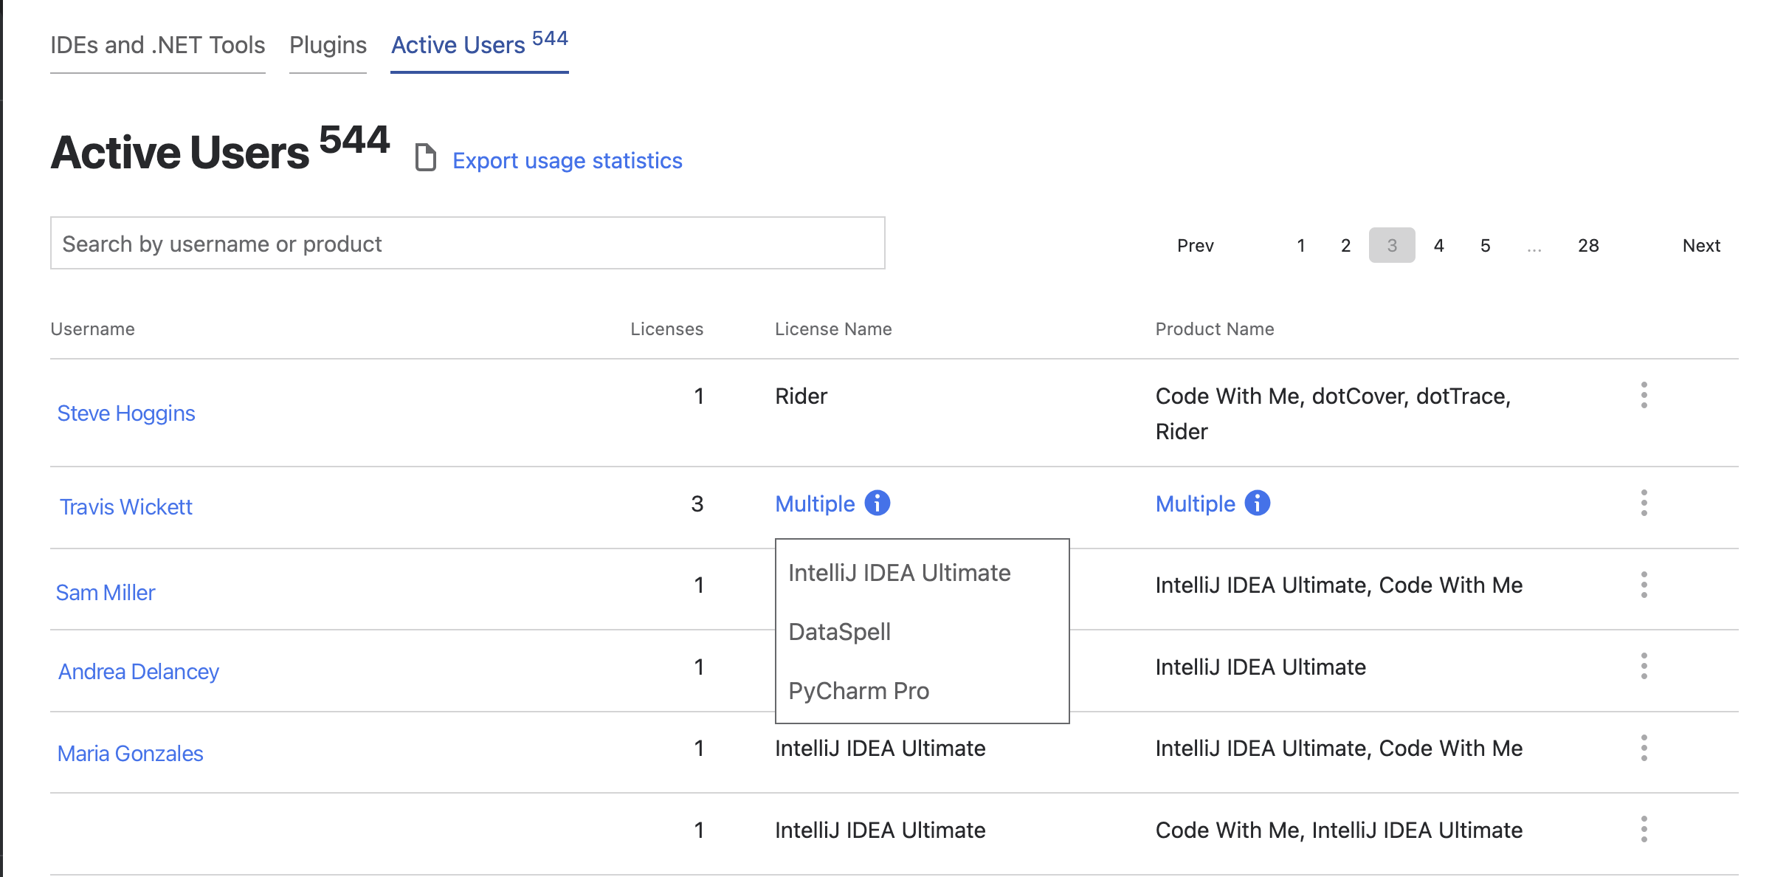
Task: Open Travis Wickett's user profile
Action: [125, 507]
